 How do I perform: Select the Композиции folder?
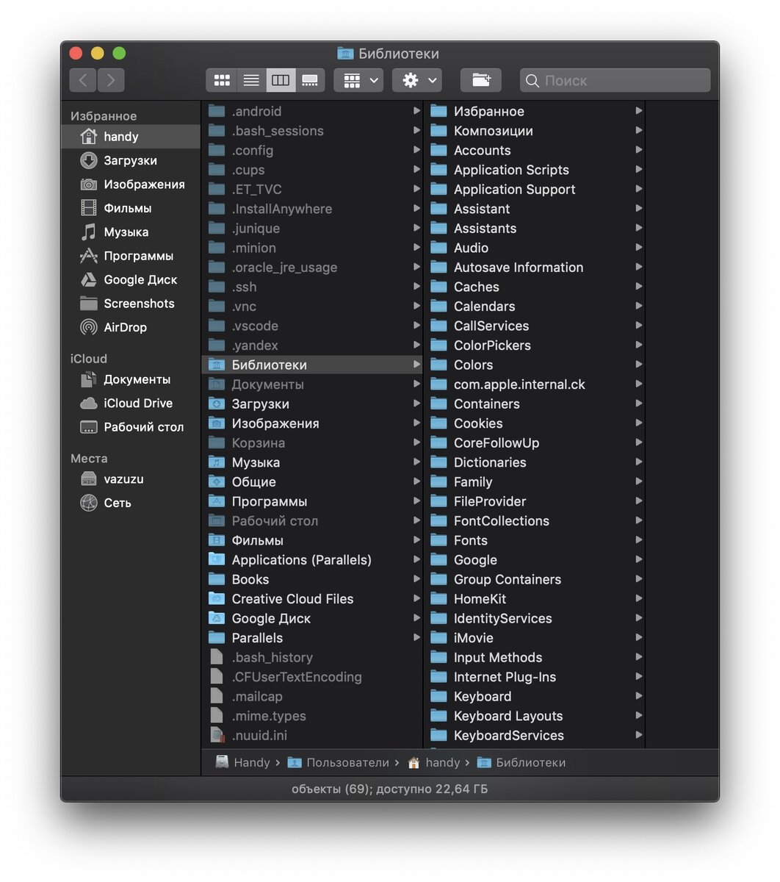click(x=535, y=131)
